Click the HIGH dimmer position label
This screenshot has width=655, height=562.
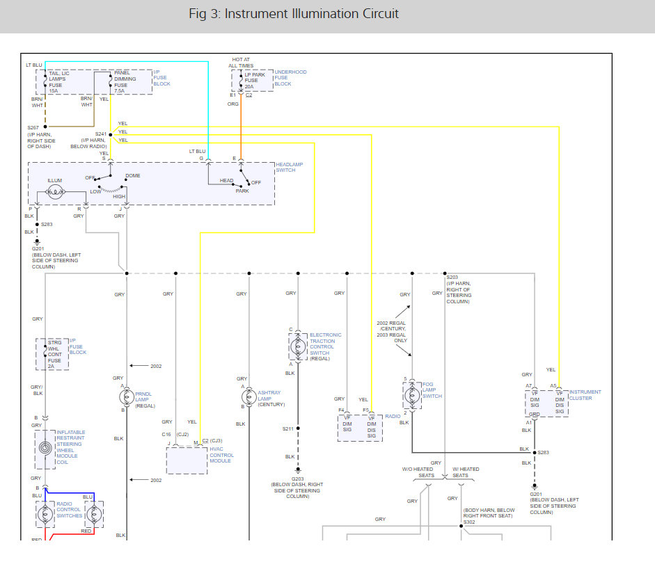(x=119, y=196)
